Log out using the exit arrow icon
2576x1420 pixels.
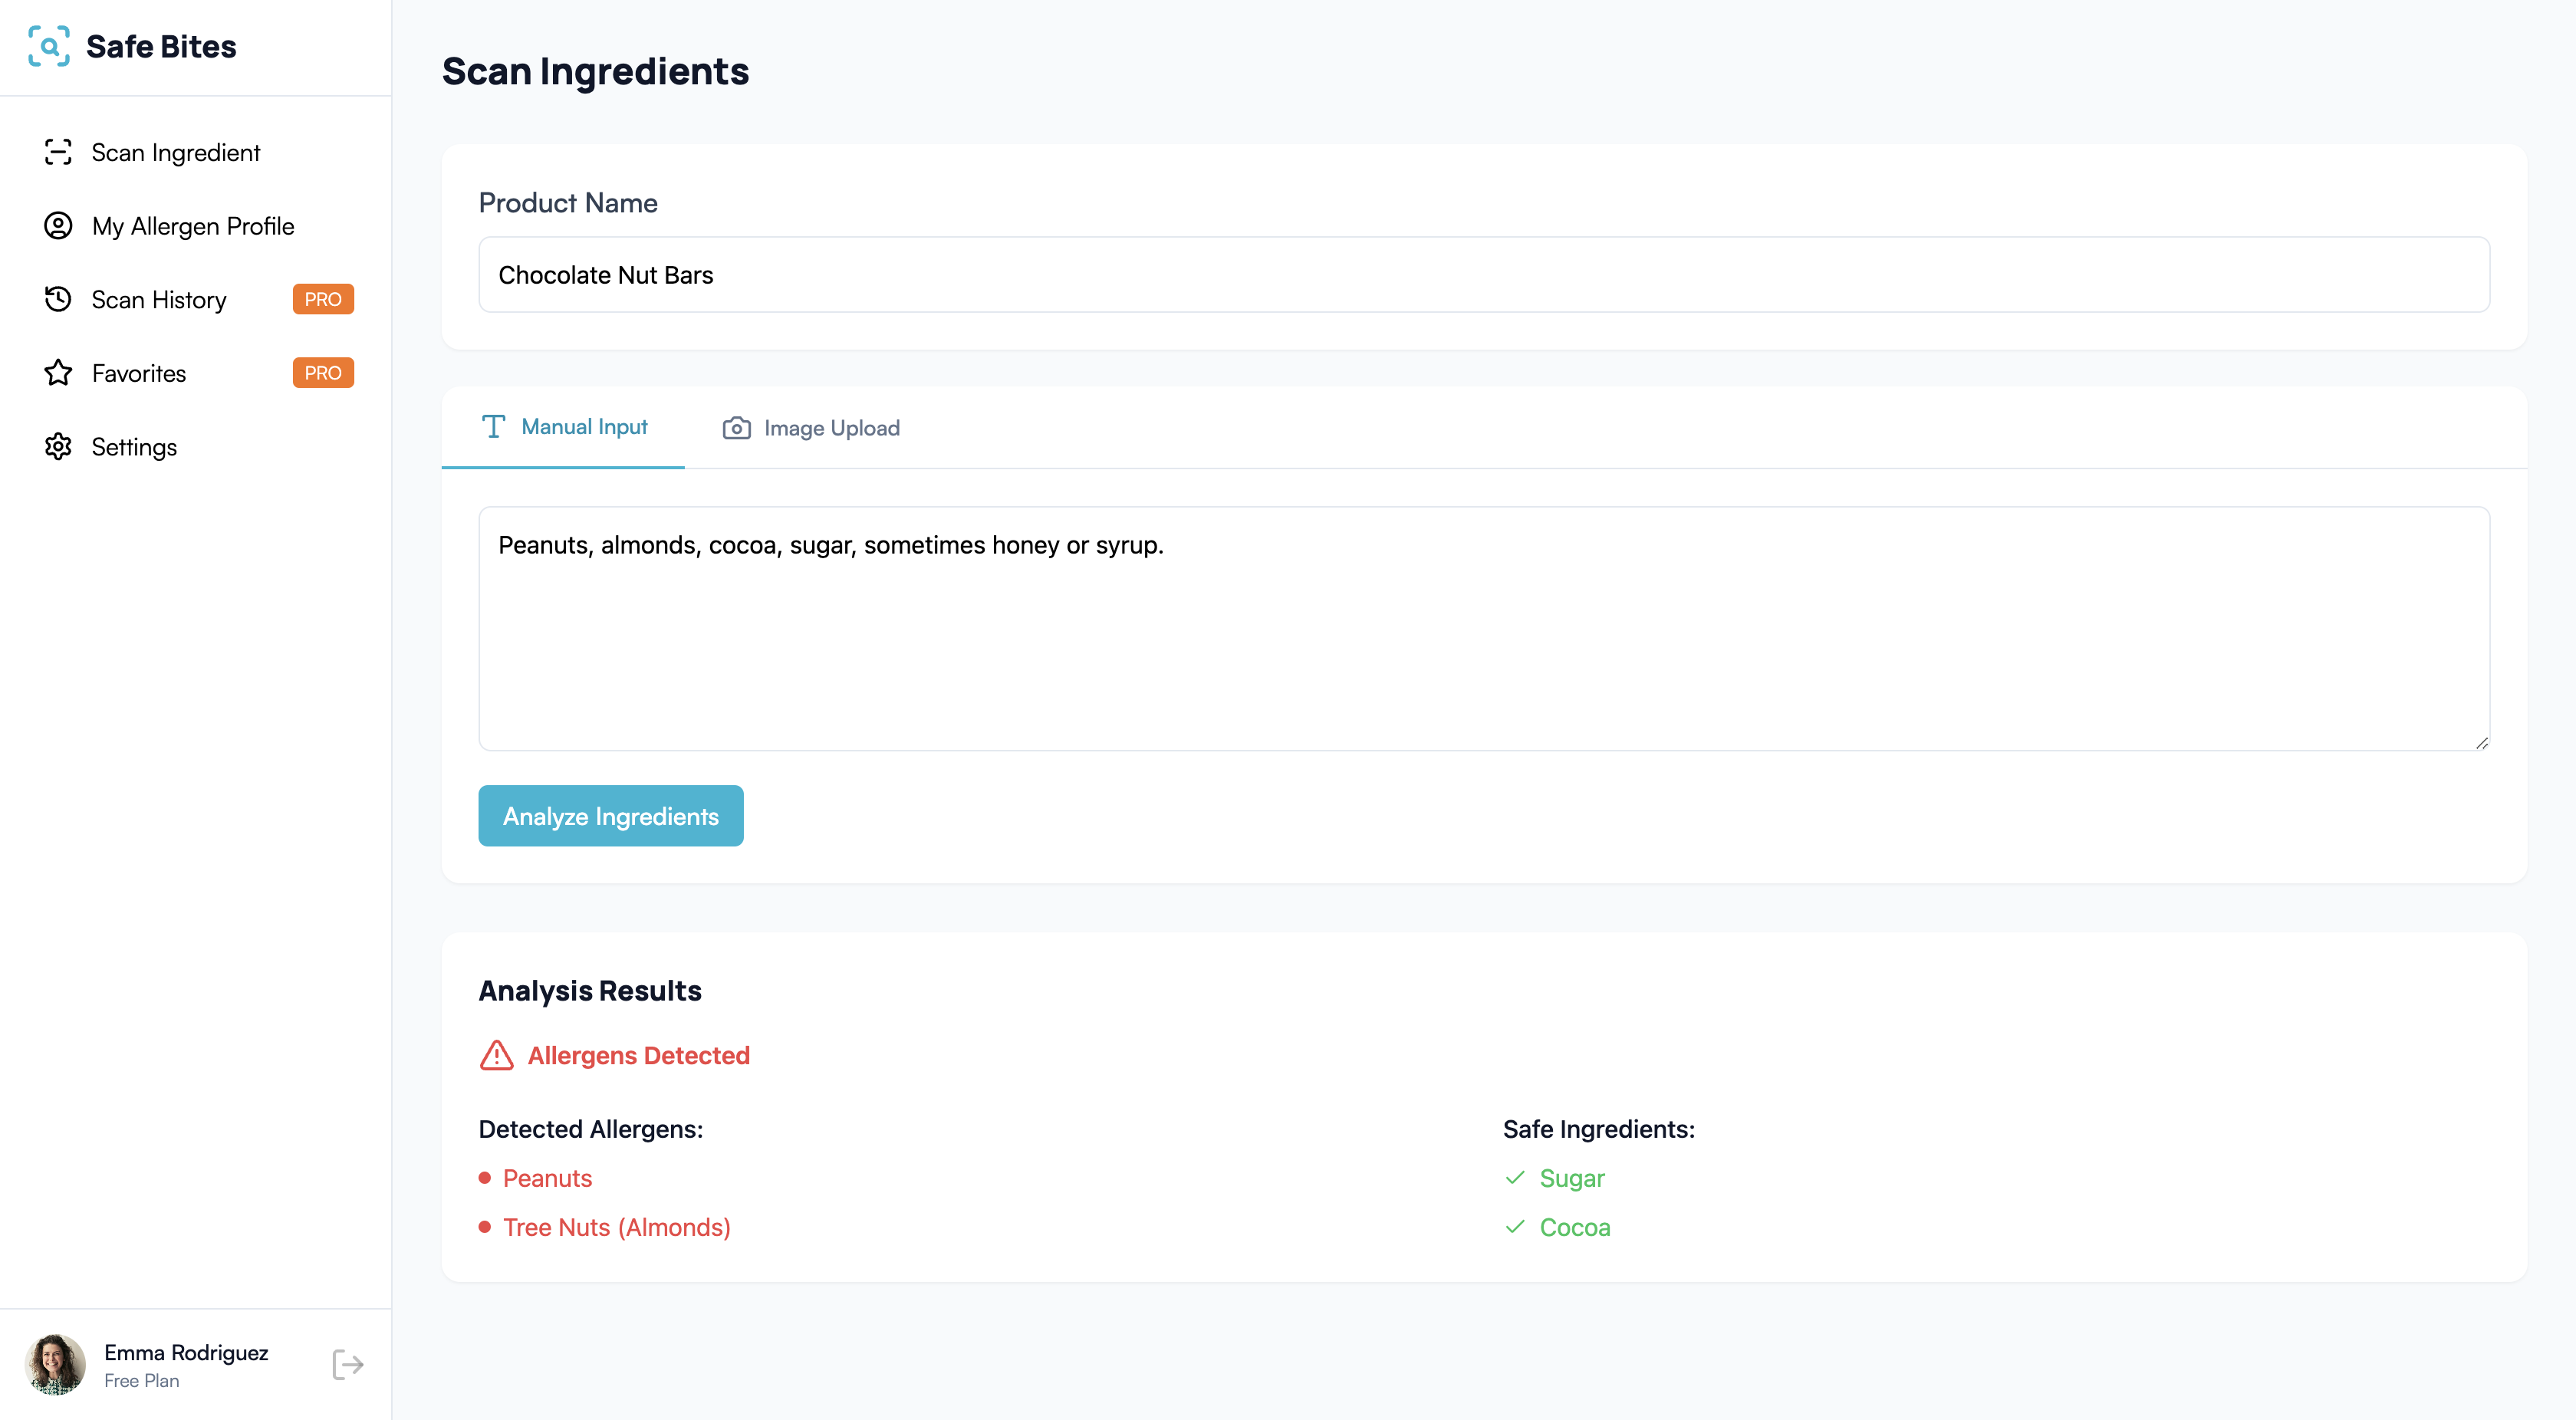coord(347,1364)
